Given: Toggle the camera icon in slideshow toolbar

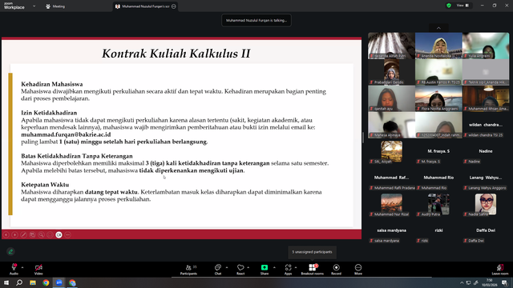Looking at the screenshot, I should [x=59, y=234].
